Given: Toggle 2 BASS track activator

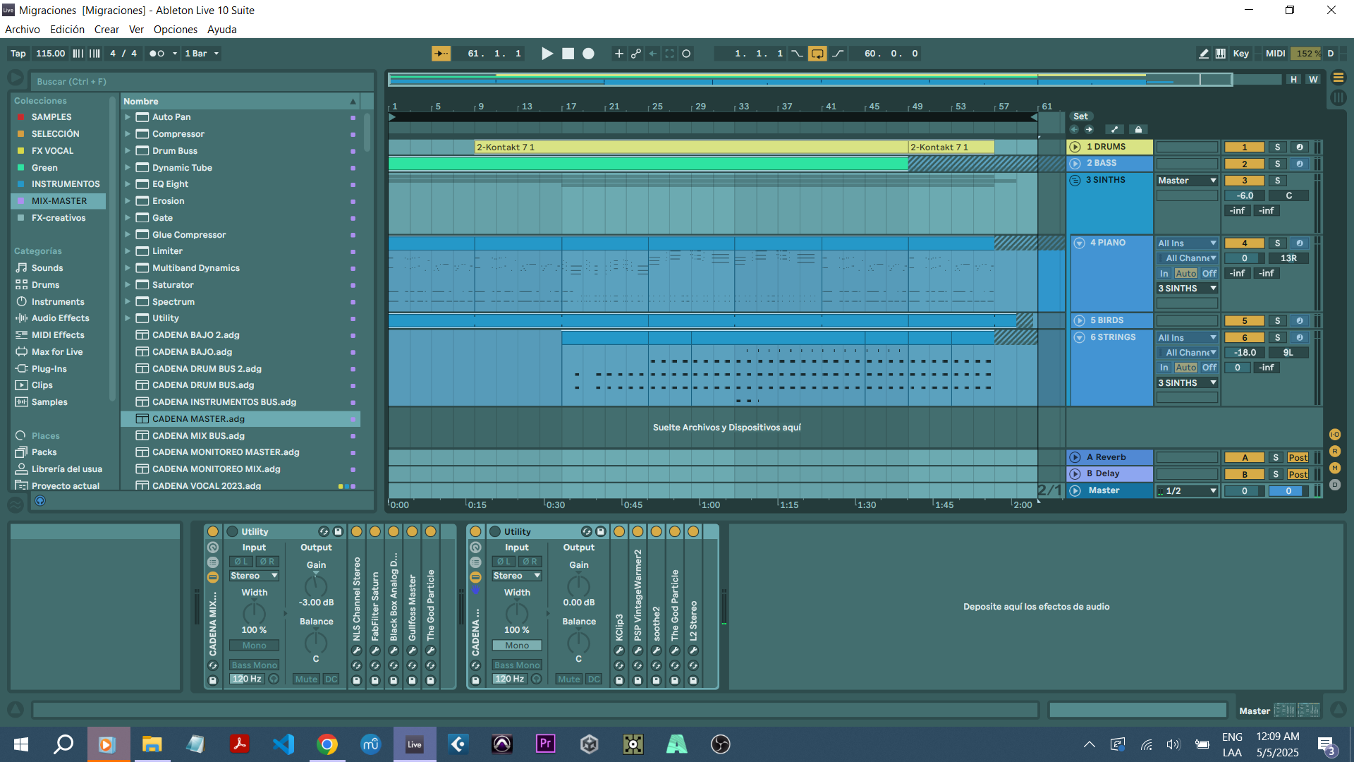Looking at the screenshot, I should click(x=1244, y=164).
